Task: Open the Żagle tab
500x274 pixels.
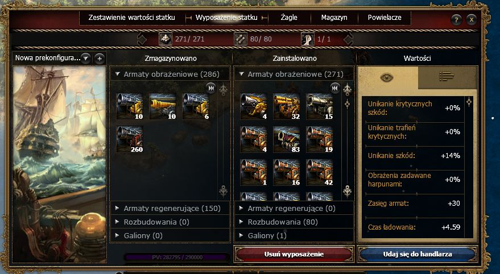Action: click(289, 18)
